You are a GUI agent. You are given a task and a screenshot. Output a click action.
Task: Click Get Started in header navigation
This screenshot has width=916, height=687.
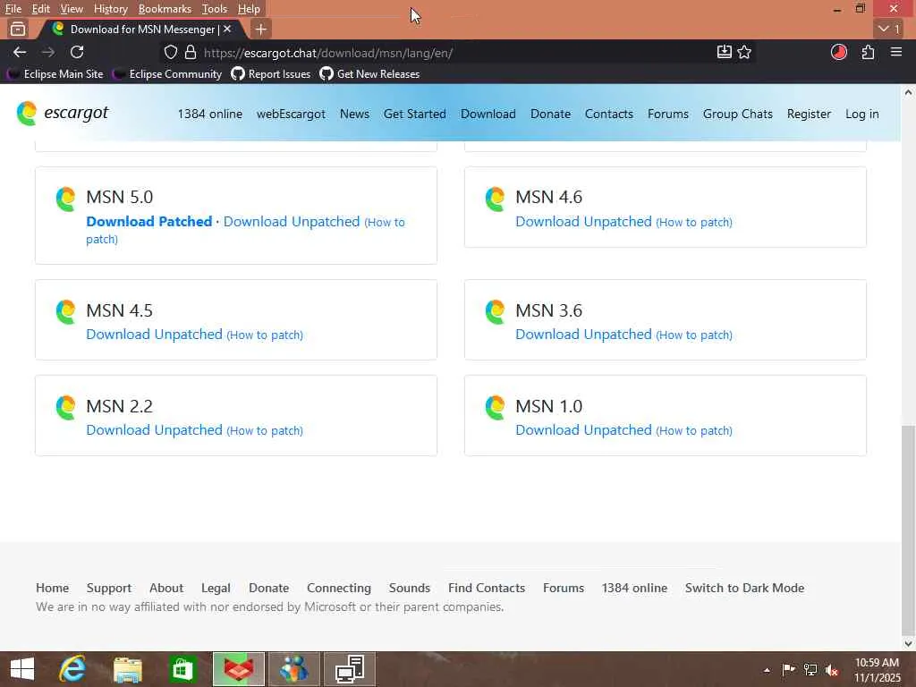pos(415,114)
